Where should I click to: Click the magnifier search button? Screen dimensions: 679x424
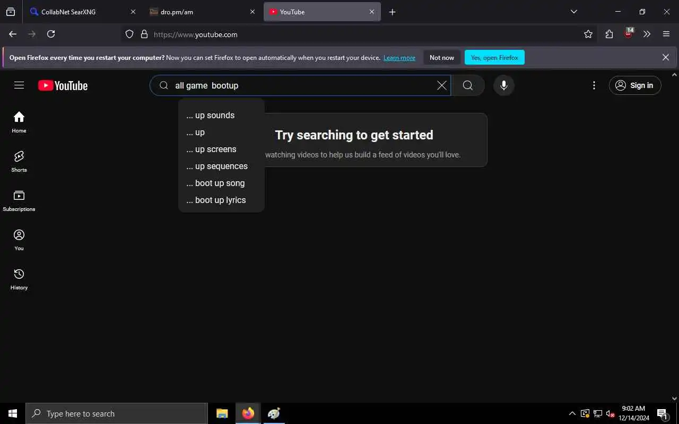[x=467, y=85]
